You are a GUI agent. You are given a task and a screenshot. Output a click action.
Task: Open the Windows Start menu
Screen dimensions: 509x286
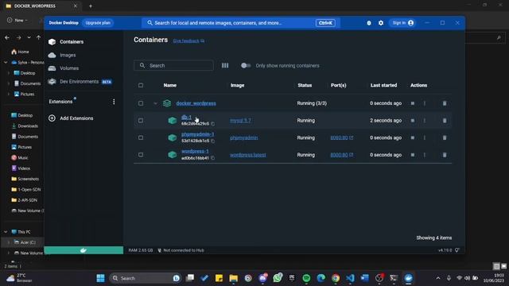tap(101, 278)
